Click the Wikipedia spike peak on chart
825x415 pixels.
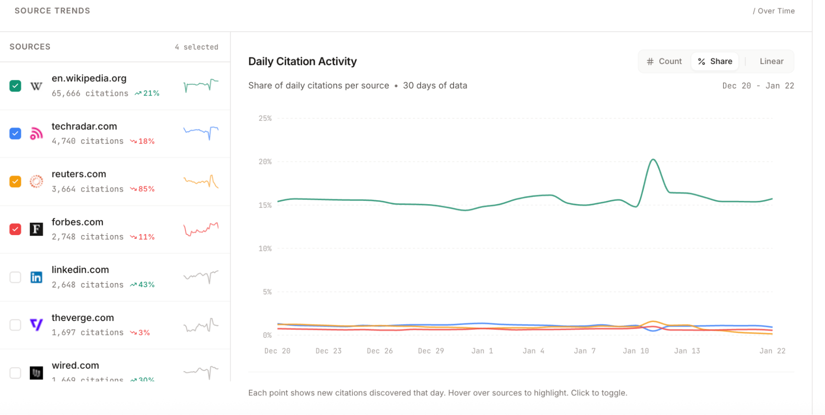click(653, 160)
